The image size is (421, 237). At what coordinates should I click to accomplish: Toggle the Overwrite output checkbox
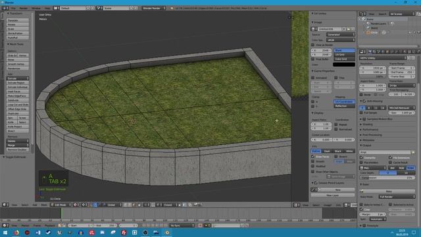(361, 158)
